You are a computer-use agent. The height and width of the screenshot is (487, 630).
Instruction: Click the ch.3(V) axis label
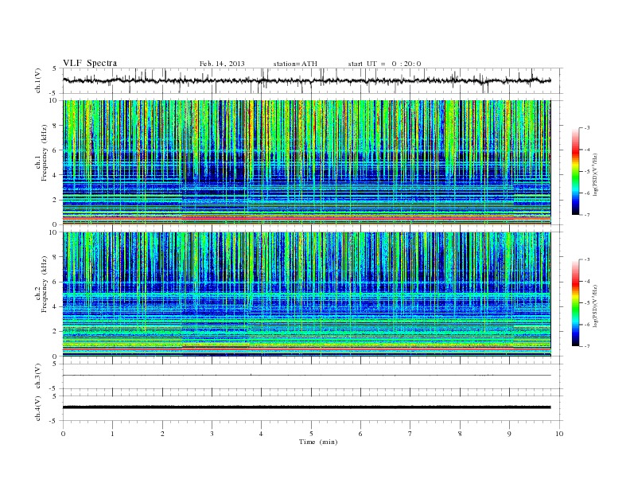click(38, 376)
